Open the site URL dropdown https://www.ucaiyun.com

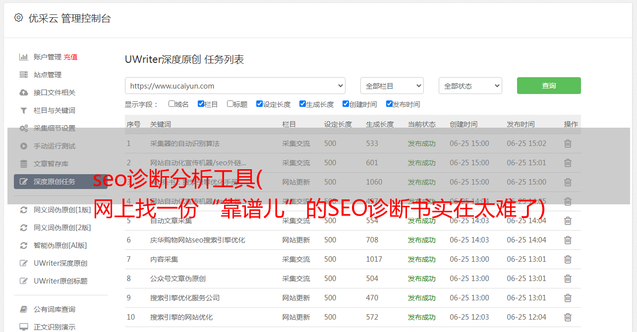[235, 86]
